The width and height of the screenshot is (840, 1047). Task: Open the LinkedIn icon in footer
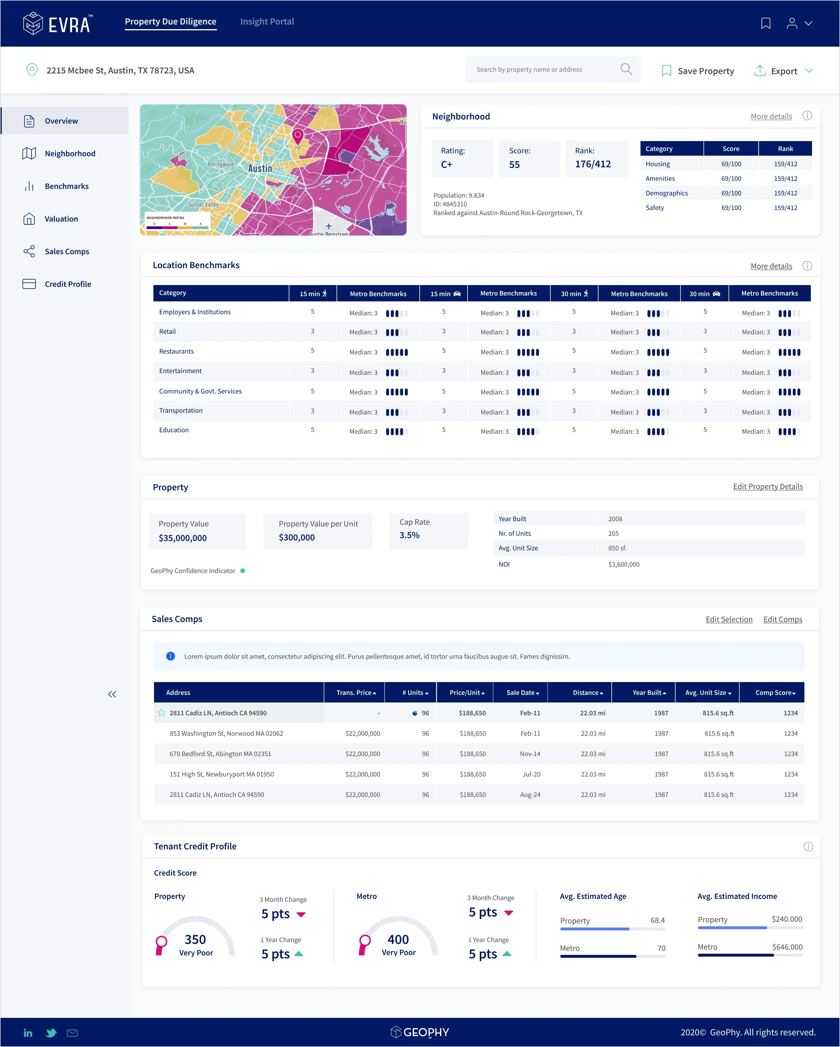tap(28, 1033)
